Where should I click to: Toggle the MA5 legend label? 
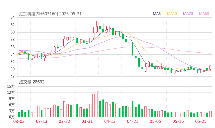click(157, 14)
